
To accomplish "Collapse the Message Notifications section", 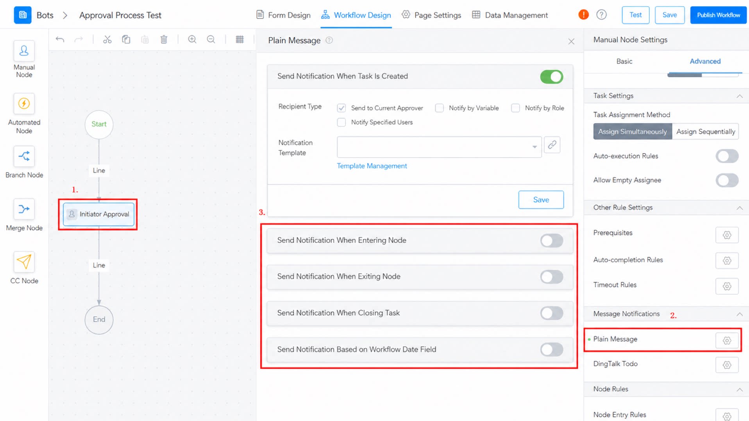I will [739, 314].
